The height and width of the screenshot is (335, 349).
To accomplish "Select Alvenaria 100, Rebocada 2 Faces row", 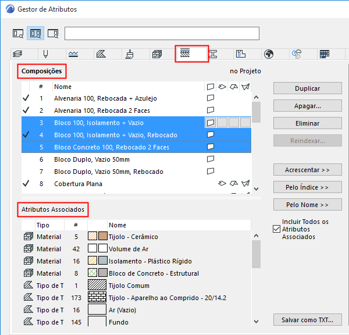I will click(x=136, y=111).
